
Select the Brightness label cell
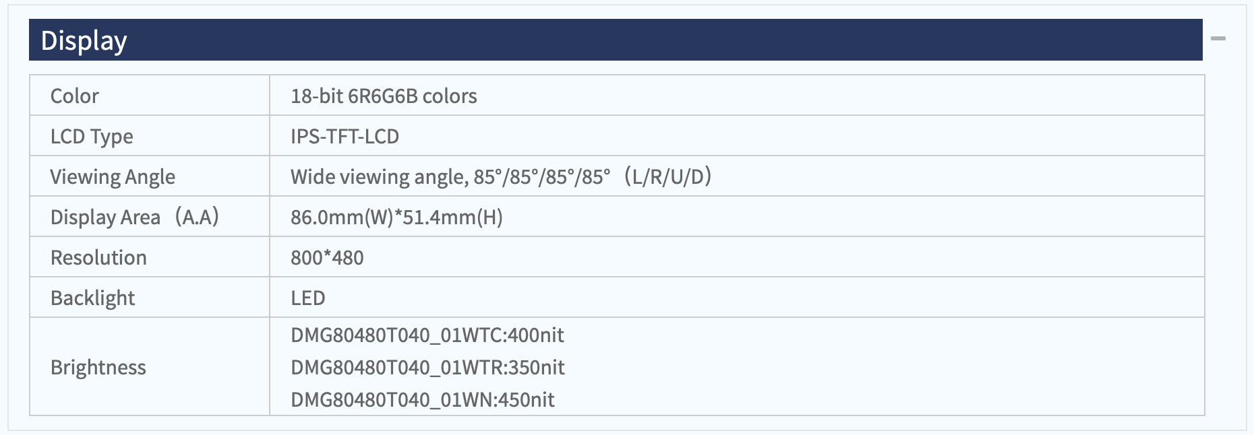tap(150, 367)
